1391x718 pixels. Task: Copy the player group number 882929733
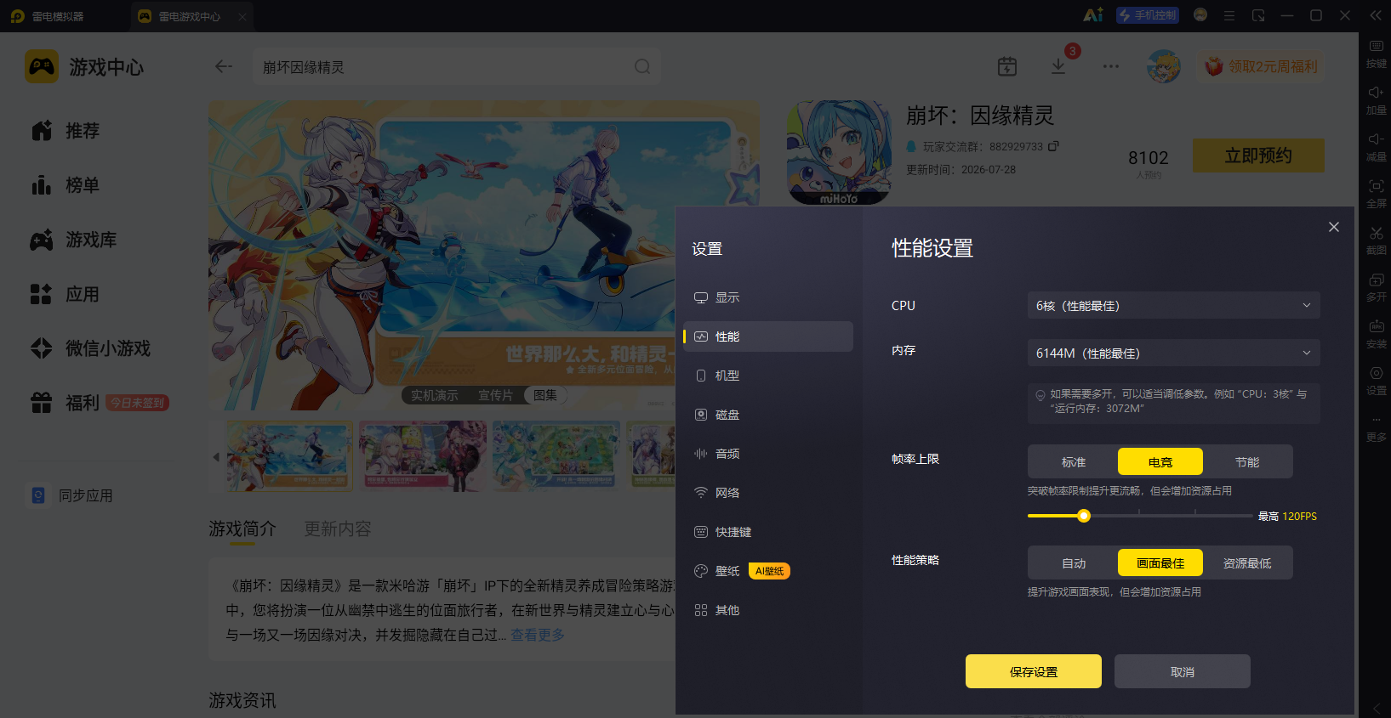1053,146
